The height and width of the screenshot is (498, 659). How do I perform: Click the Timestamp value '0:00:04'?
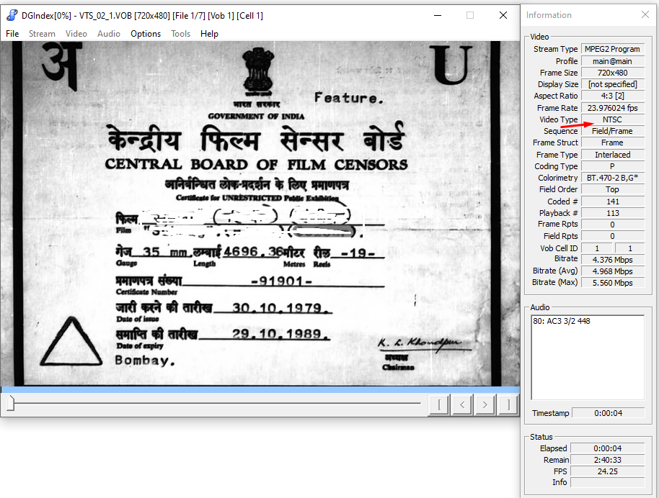pos(608,413)
